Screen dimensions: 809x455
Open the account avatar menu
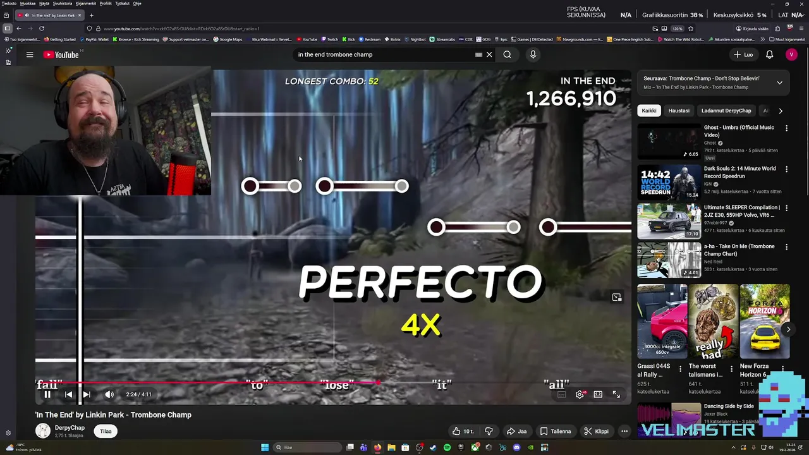point(791,55)
